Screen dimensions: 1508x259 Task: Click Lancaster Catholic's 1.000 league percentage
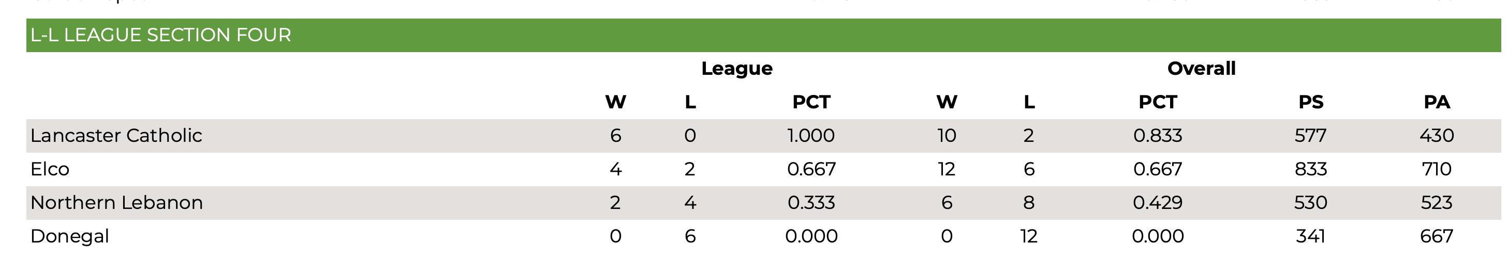coord(811,135)
